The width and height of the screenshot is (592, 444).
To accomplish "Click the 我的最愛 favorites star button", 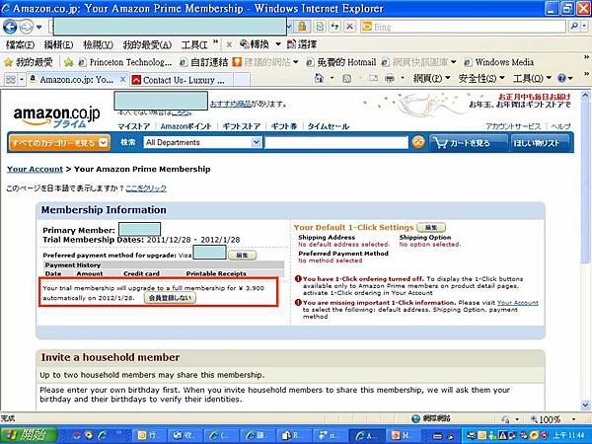I will [28, 62].
